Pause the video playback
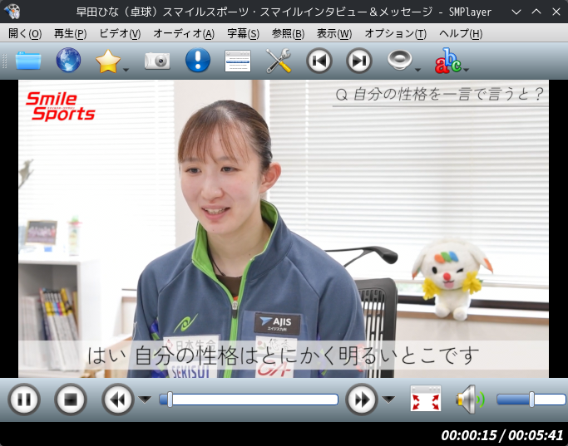Screen dimensions: 568x446 pyautogui.click(x=24, y=399)
